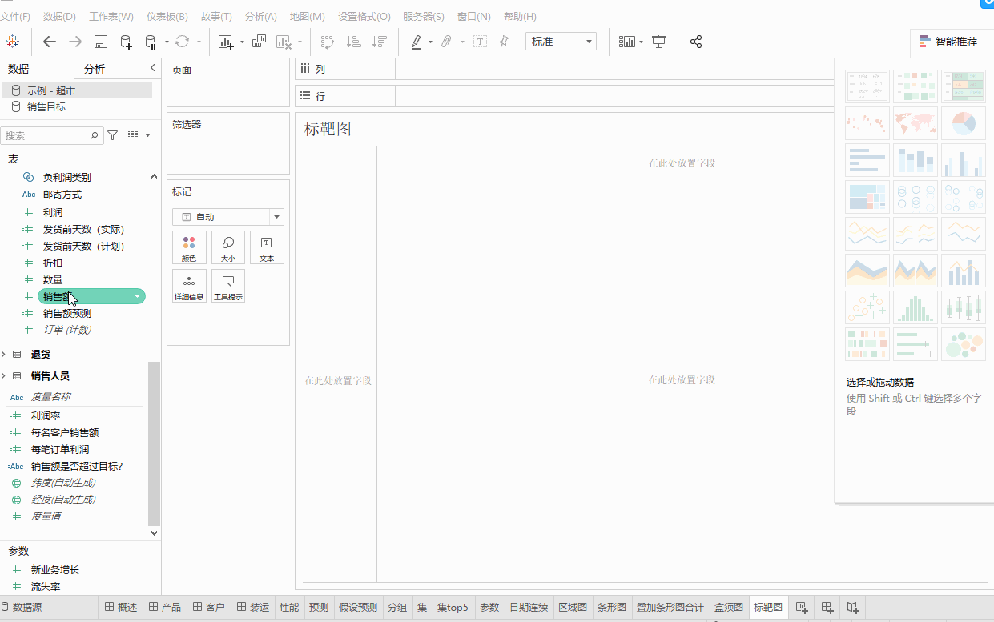Switch to the 分析 pane tab

click(x=95, y=69)
